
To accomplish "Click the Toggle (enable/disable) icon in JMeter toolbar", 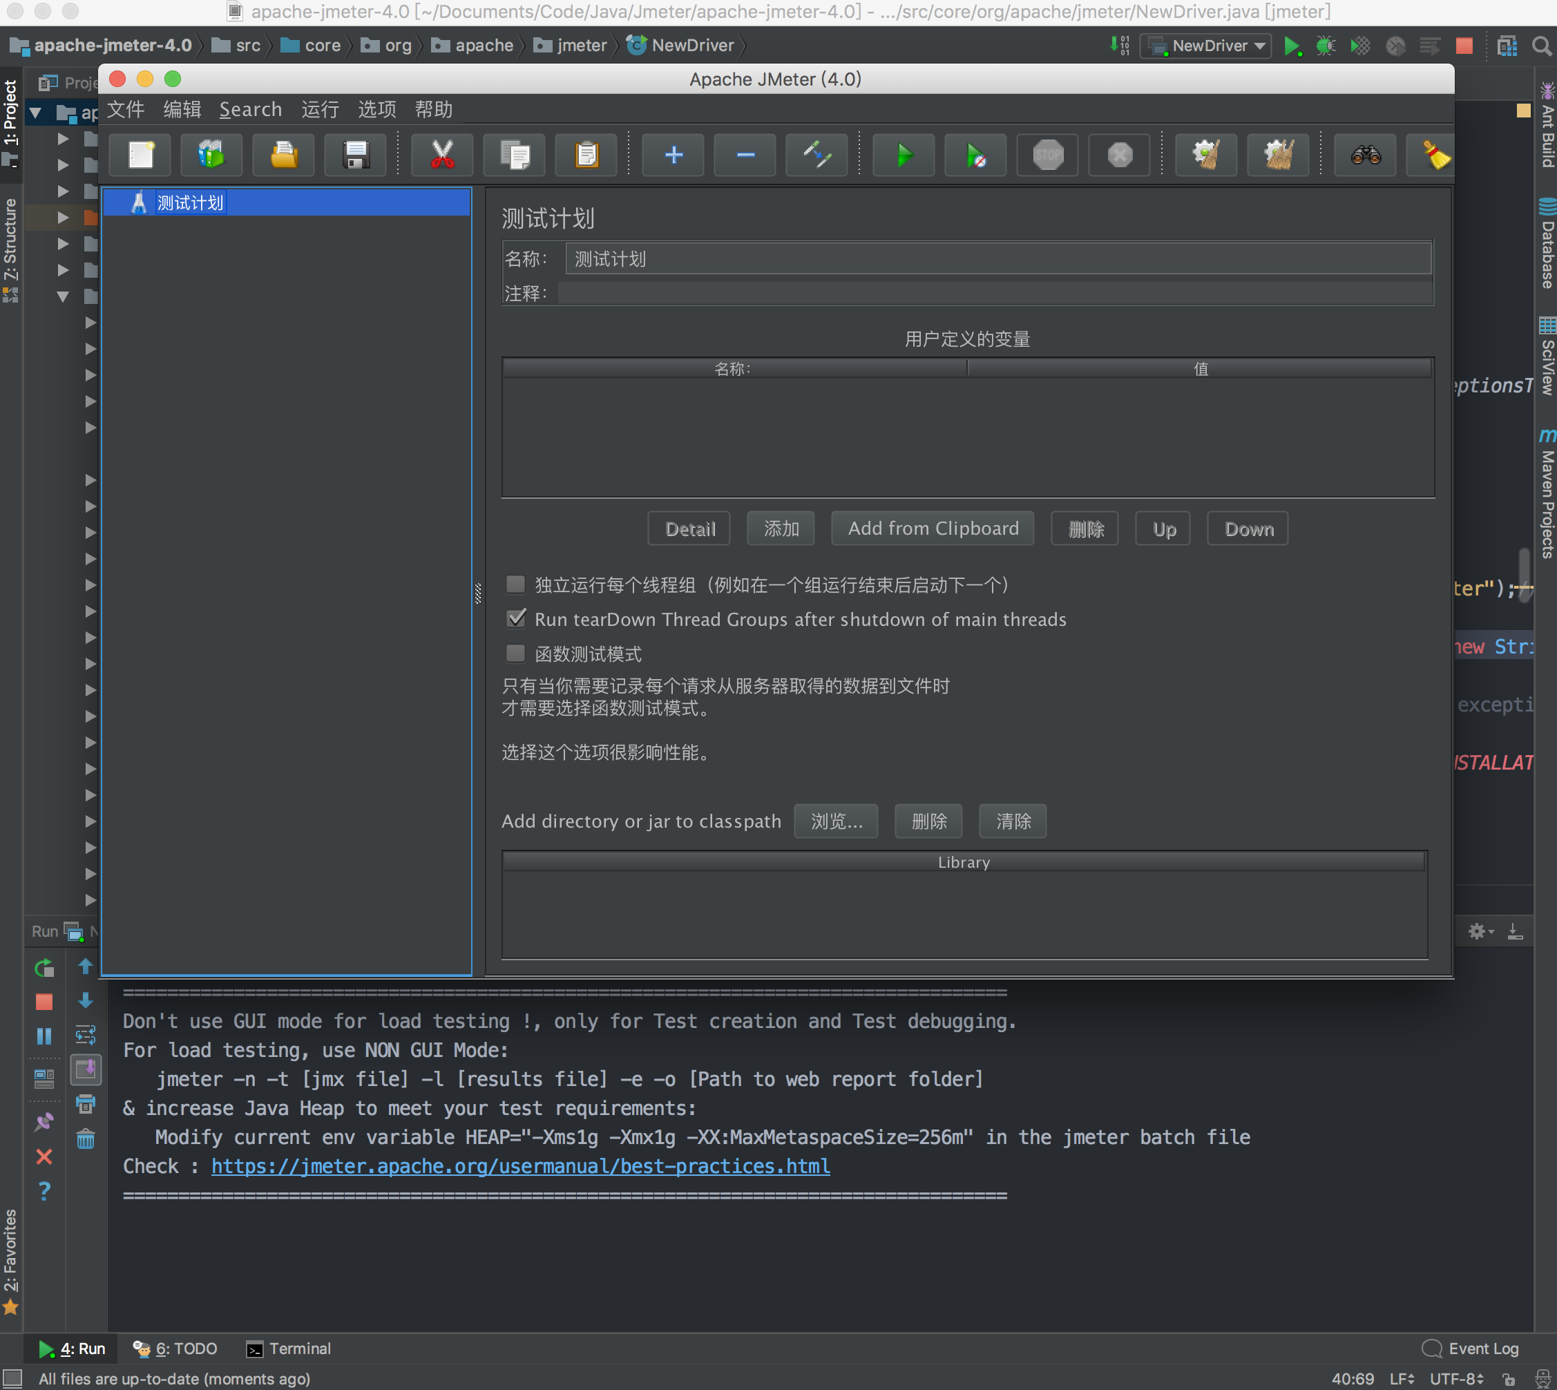I will [x=817, y=155].
